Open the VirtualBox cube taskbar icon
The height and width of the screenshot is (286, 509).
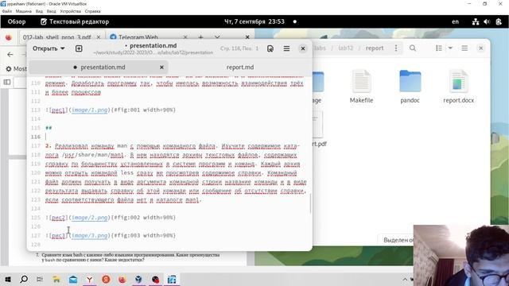point(138,279)
